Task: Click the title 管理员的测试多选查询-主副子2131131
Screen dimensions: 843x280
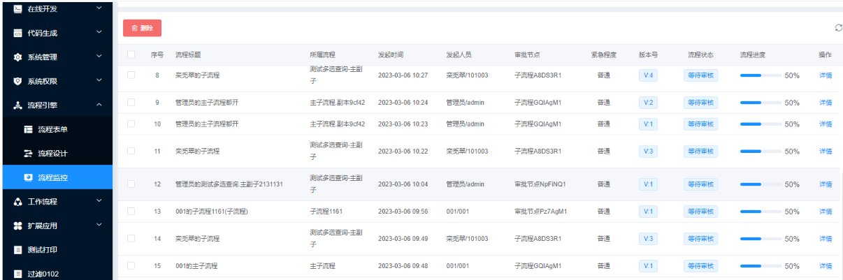Action: [x=229, y=184]
